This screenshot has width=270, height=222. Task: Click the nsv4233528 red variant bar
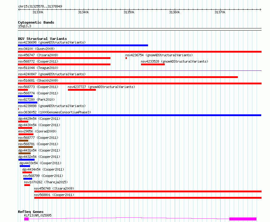[x=153, y=64]
